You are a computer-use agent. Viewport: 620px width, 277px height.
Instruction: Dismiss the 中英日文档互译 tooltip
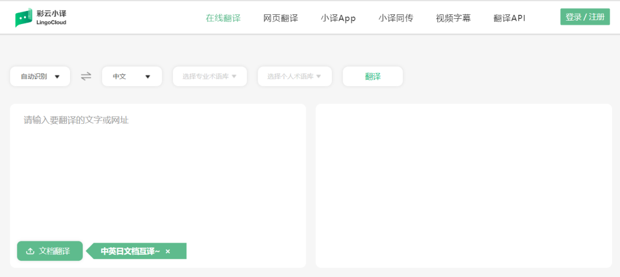[168, 251]
